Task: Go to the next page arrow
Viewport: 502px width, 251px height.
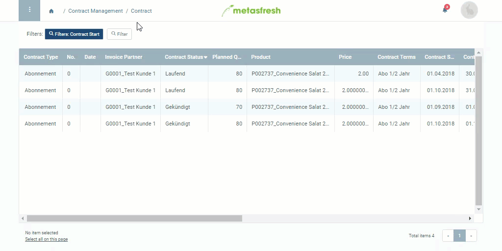Action: click(471, 236)
